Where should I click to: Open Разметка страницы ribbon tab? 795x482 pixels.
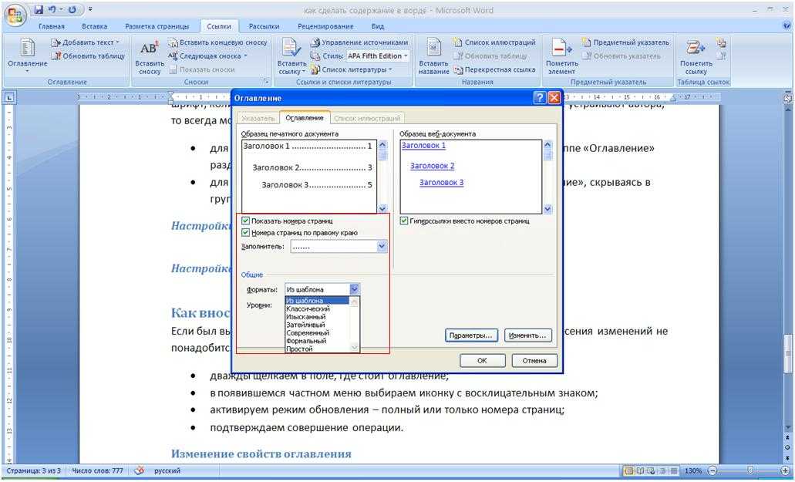tap(157, 26)
